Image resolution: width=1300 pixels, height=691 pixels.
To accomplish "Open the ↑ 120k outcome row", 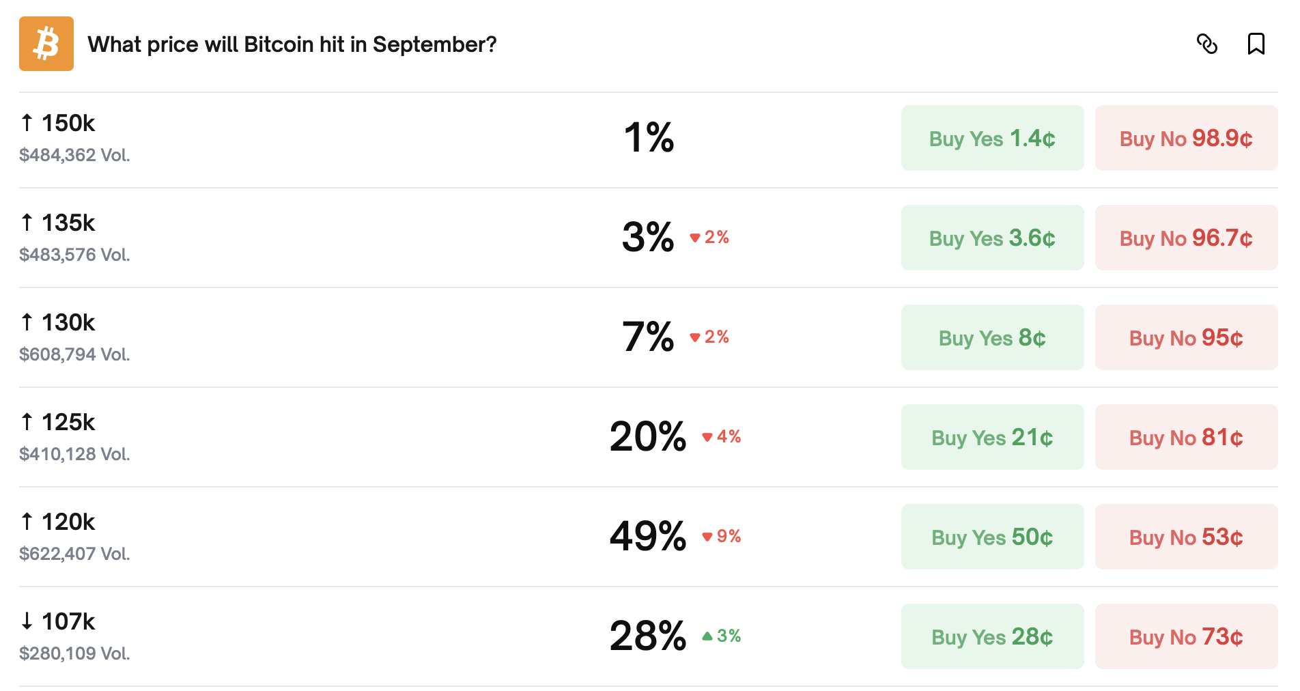I will point(68,522).
